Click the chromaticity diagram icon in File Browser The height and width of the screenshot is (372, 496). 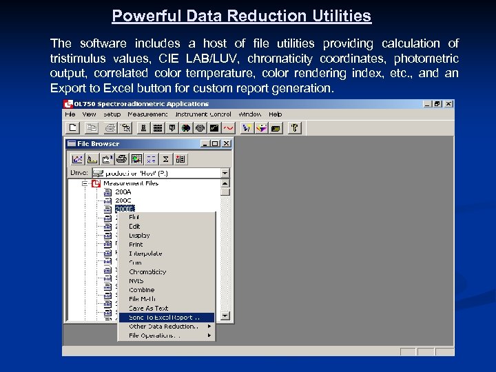click(x=136, y=159)
